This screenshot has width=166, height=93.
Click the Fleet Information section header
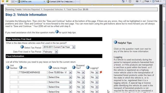[54, 56]
